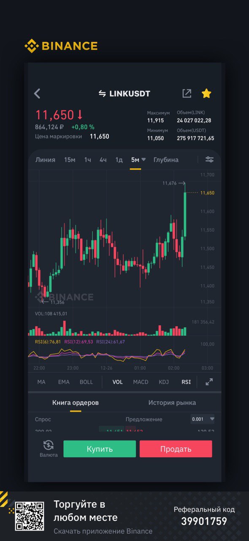
Task: Click the 11,356 low marker on chart
Action: [53, 302]
